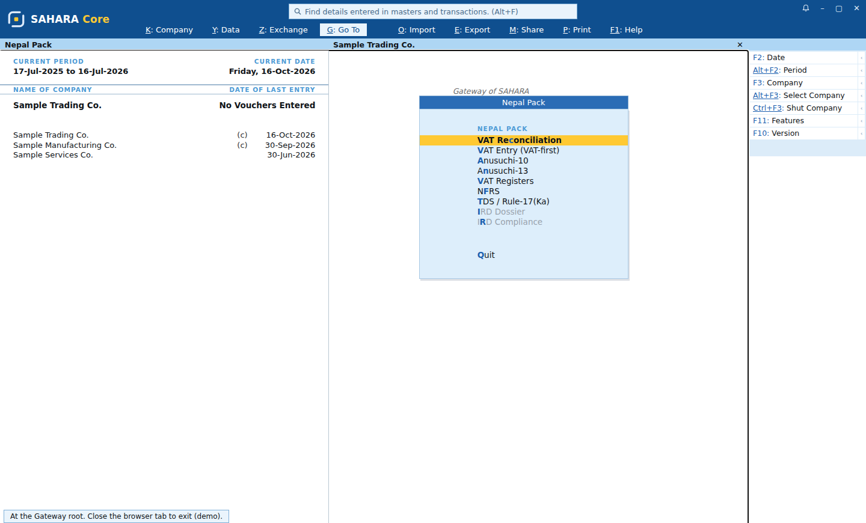This screenshot has height=523, width=866.
Task: Select VAT Reconciliation in Nepal Pack
Action: 524,140
